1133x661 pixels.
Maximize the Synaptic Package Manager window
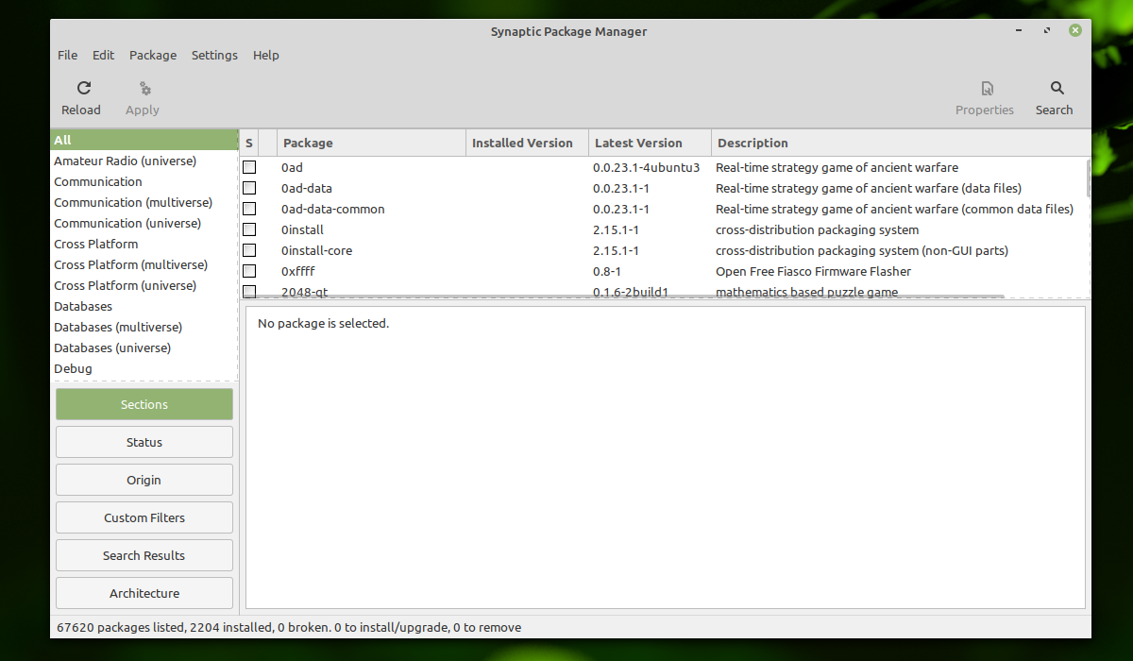pyautogui.click(x=1046, y=30)
